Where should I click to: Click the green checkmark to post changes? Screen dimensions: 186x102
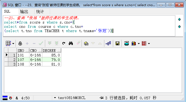point(41,43)
